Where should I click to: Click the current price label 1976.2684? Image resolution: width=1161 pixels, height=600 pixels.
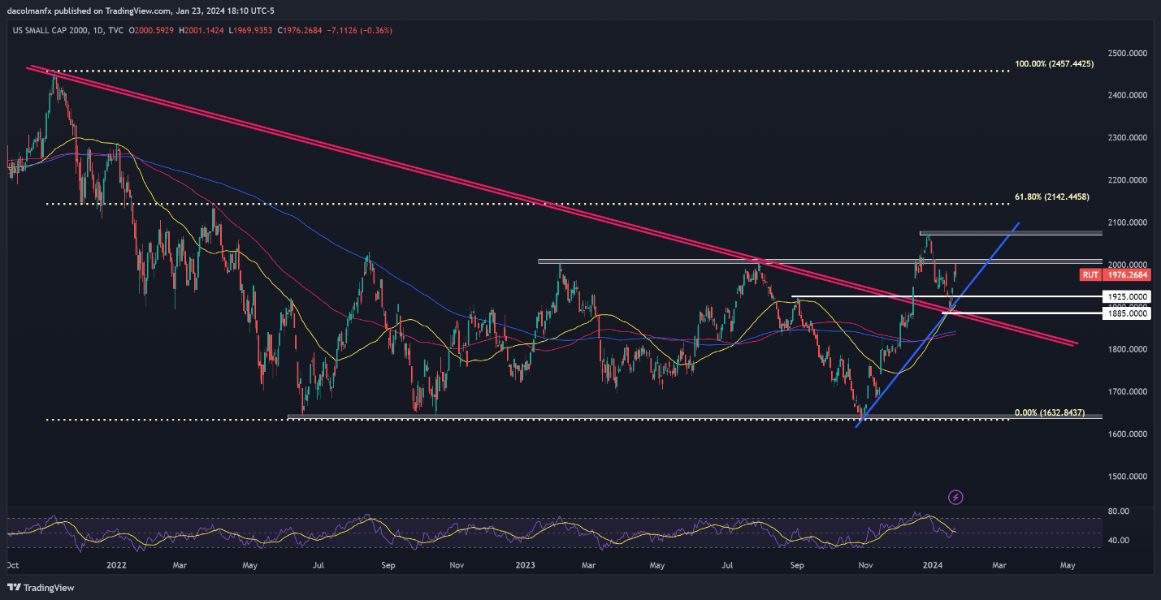click(1127, 275)
